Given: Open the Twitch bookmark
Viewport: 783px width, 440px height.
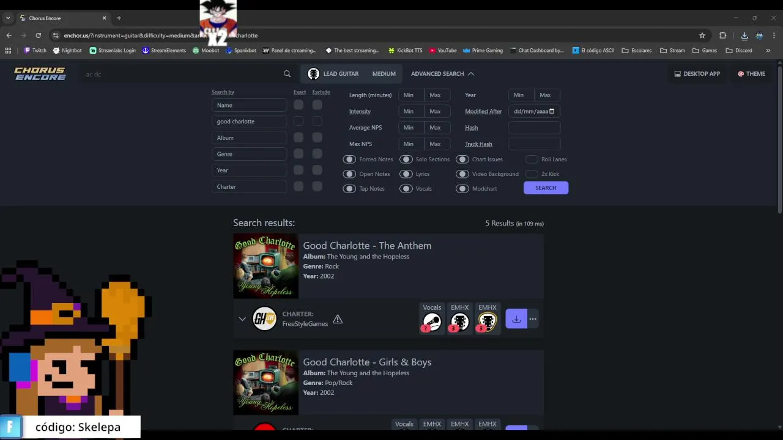Looking at the screenshot, I should 35,51.
